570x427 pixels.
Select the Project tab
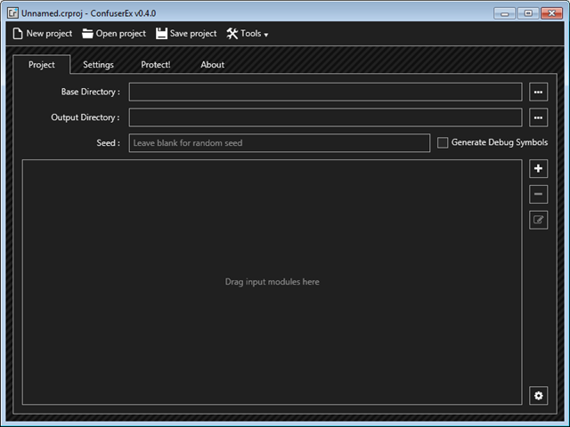click(x=42, y=65)
